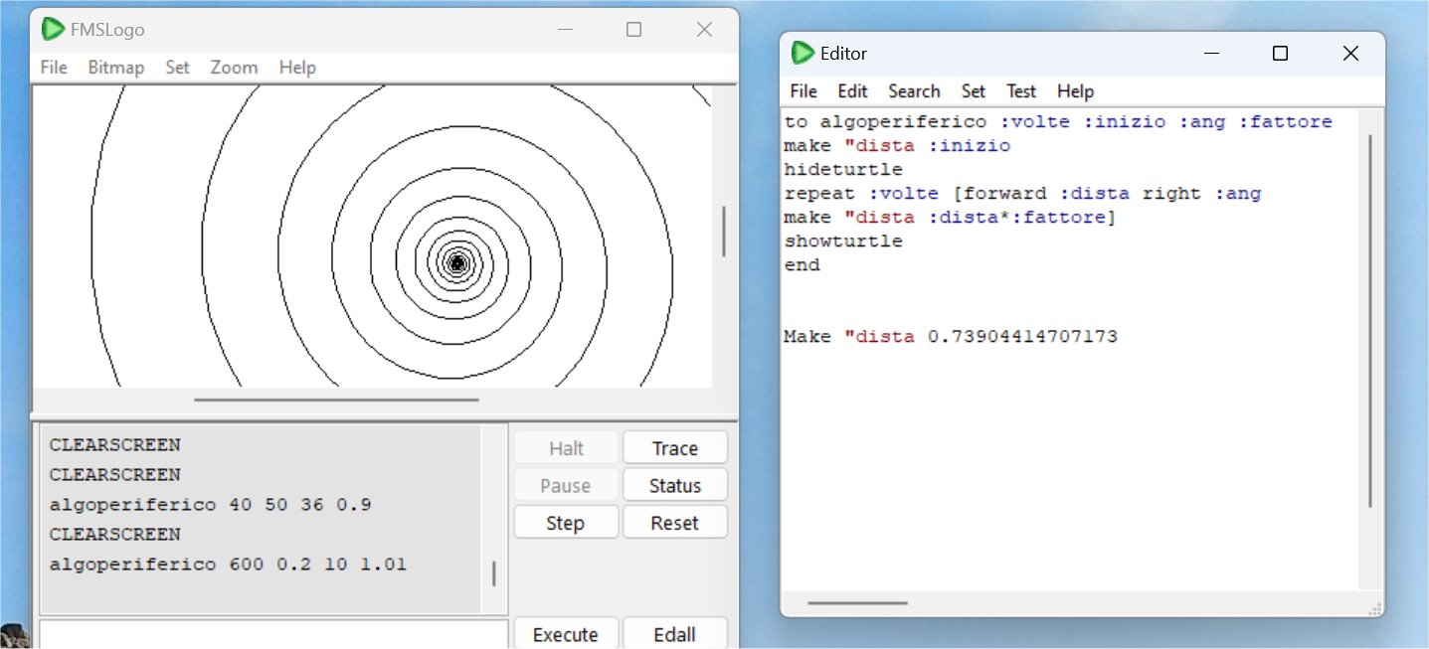Click the Reset button

[x=675, y=523]
